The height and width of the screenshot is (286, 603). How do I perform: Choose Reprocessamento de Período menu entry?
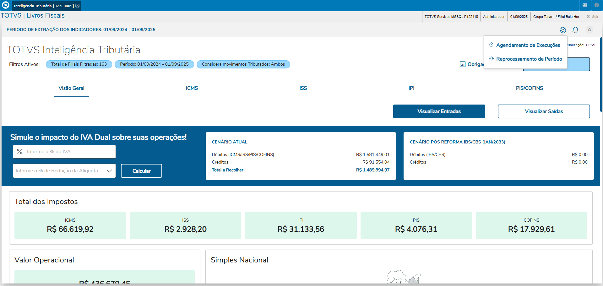(525, 59)
